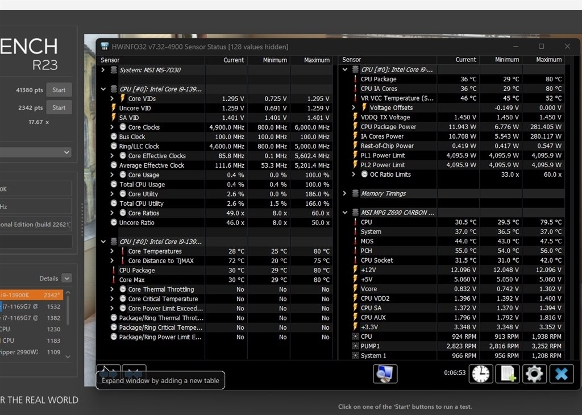Click thermometer icon beside CPU Package in right table
Viewport: 582px width, 415px height.
(x=355, y=79)
